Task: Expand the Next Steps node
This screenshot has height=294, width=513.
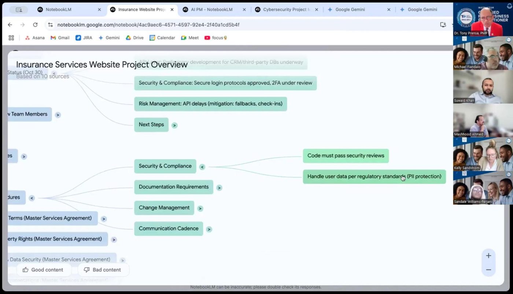Action: [x=174, y=125]
